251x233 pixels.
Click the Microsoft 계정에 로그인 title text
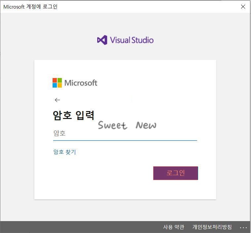(x=30, y=7)
